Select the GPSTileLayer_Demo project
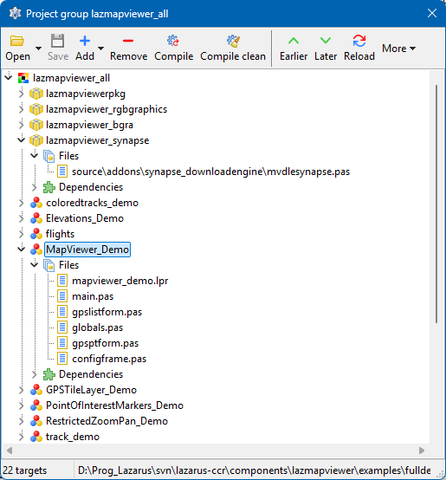 coord(91,390)
